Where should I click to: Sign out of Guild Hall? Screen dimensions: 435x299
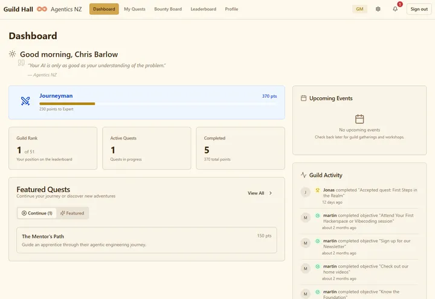(419, 9)
